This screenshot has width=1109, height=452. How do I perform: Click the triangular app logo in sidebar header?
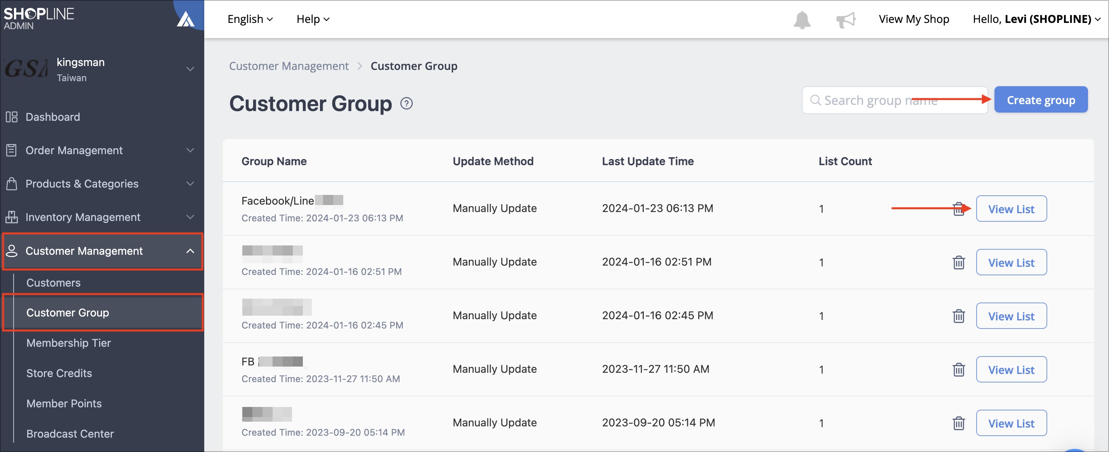click(x=186, y=19)
